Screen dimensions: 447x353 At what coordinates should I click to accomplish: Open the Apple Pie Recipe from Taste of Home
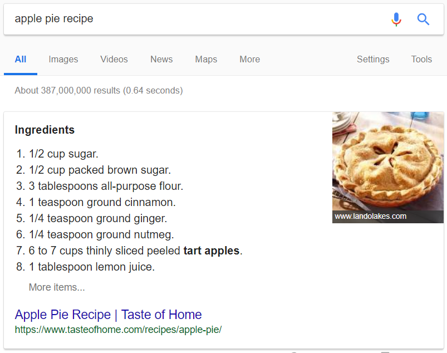[108, 315]
